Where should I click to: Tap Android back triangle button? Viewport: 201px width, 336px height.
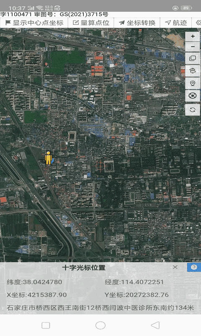pos(155,325)
